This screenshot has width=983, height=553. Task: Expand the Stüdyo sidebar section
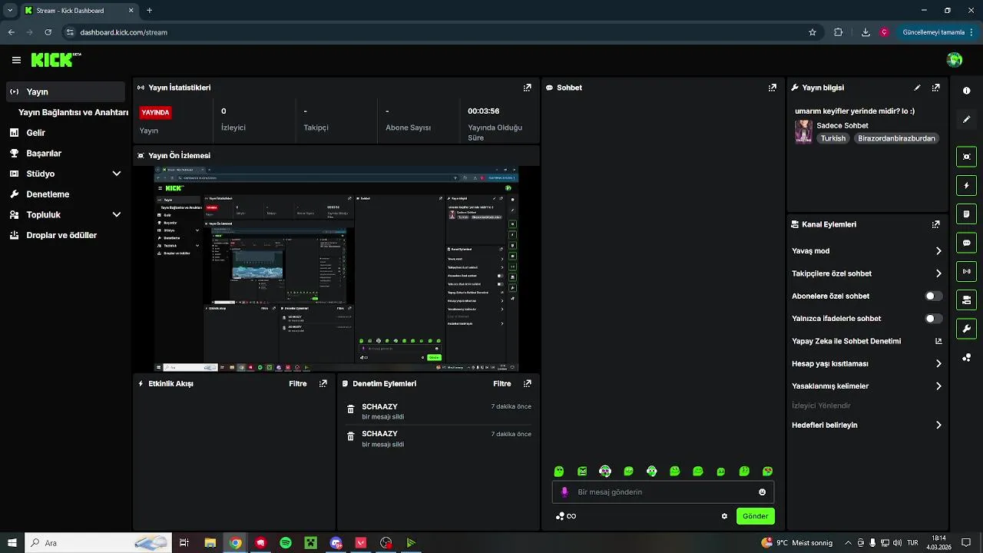tap(116, 174)
